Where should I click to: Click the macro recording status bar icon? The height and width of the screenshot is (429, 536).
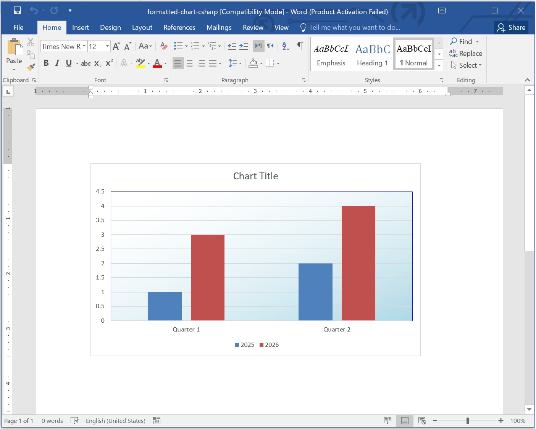point(157,421)
